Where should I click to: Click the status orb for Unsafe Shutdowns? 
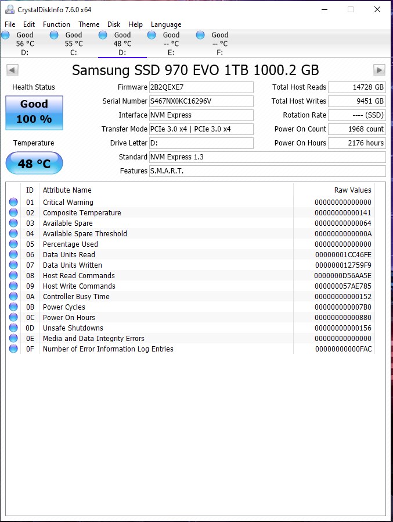pyautogui.click(x=13, y=328)
